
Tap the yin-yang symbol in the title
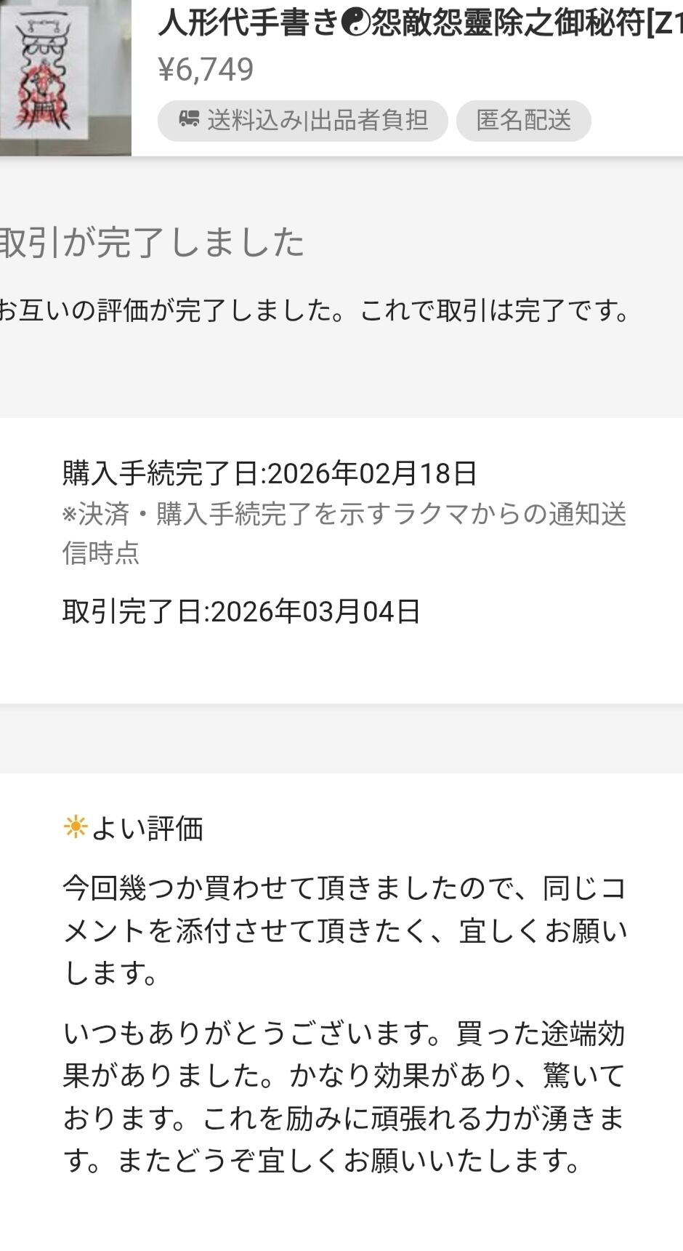tap(356, 25)
